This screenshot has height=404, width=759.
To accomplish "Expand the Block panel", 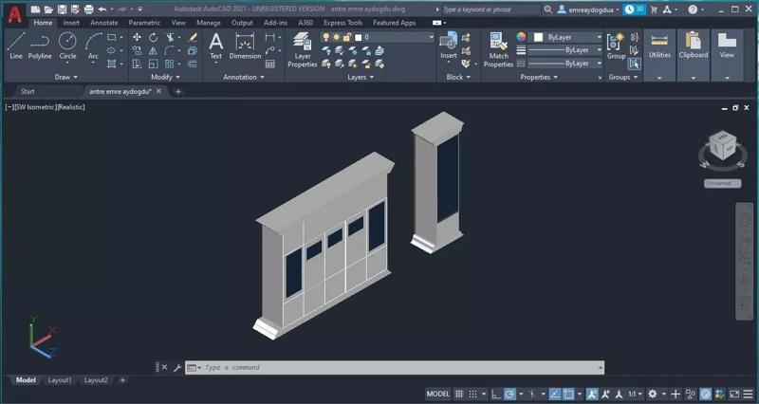I will [458, 77].
